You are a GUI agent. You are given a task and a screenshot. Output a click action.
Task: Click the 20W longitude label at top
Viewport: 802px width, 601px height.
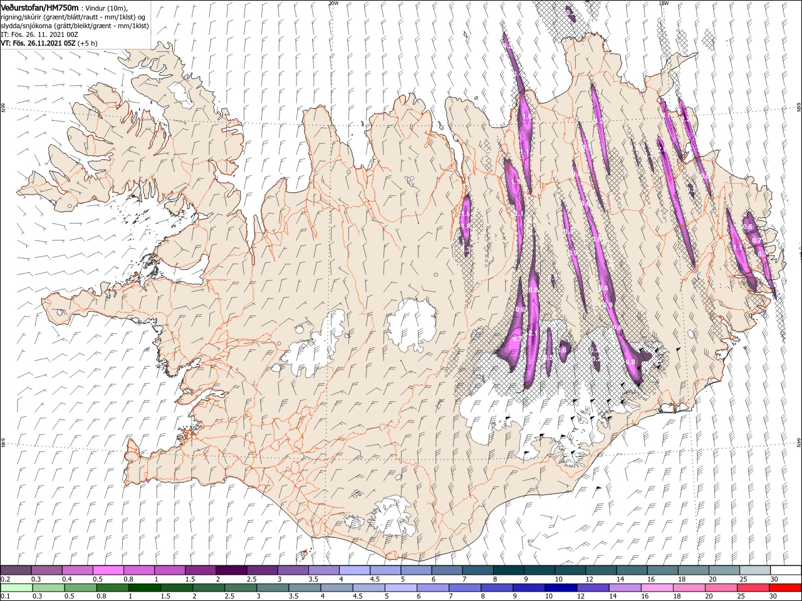point(333,3)
